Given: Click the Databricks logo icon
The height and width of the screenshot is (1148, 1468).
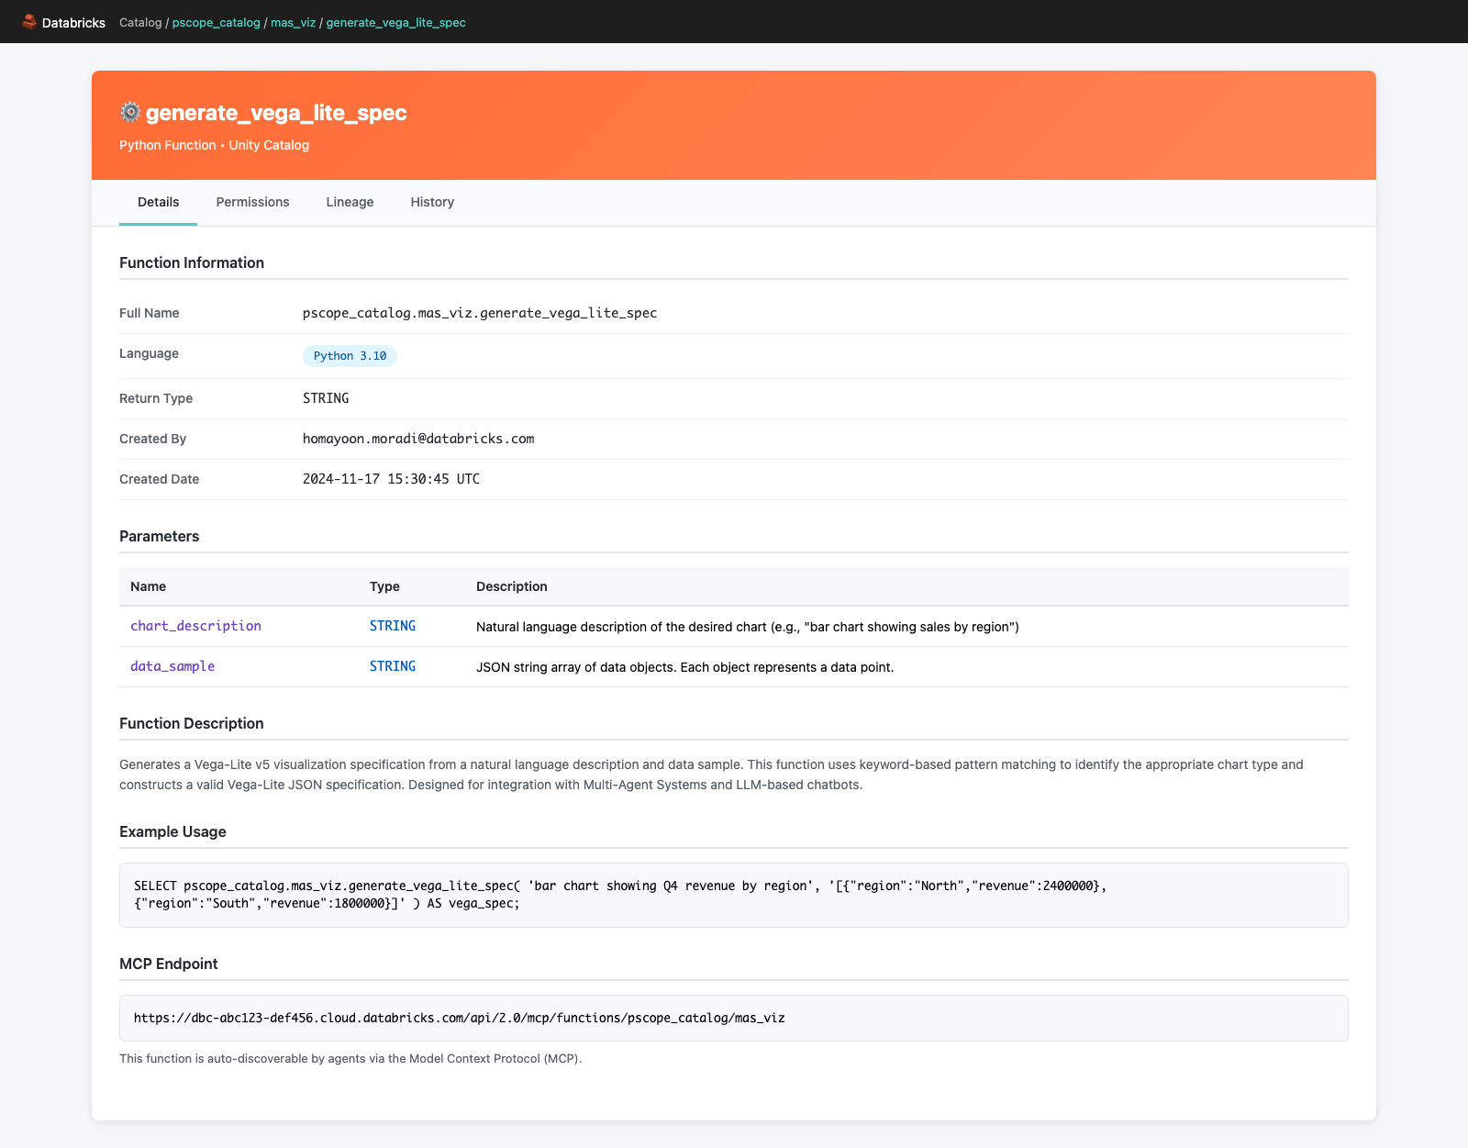Looking at the screenshot, I should coord(29,22).
